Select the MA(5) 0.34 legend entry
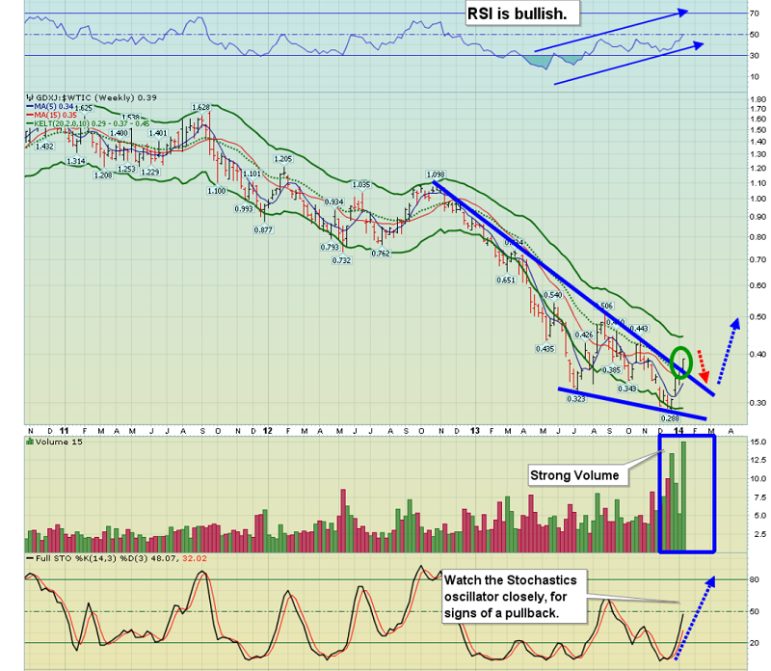This screenshot has width=771, height=671. [x=51, y=105]
